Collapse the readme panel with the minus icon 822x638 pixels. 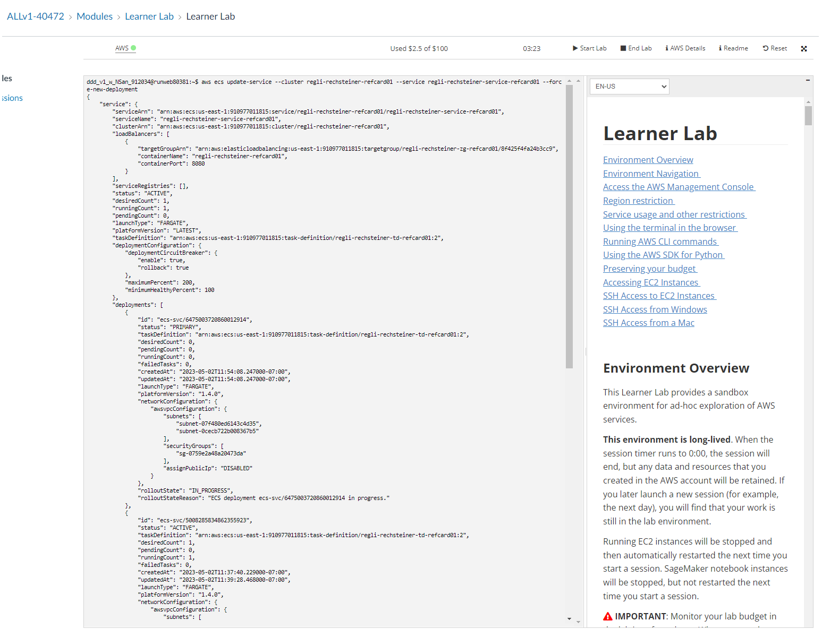click(808, 80)
